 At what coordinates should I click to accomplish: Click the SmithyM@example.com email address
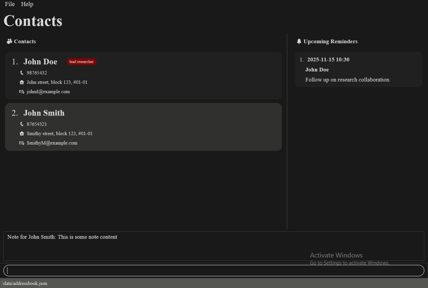click(x=52, y=143)
